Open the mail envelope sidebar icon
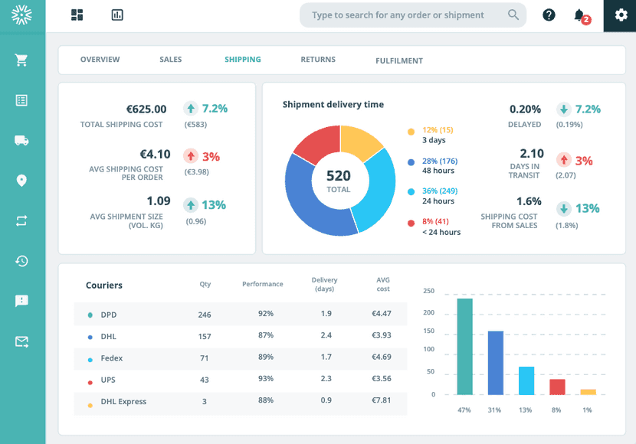This screenshot has width=636, height=444. pyautogui.click(x=21, y=341)
